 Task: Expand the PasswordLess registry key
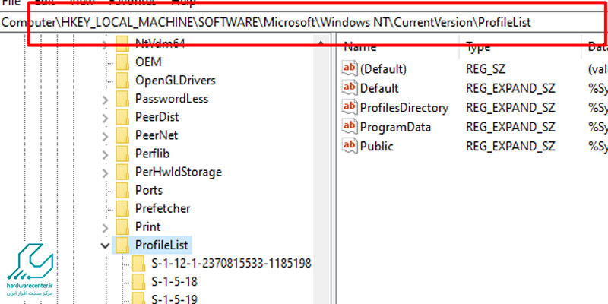click(105, 99)
